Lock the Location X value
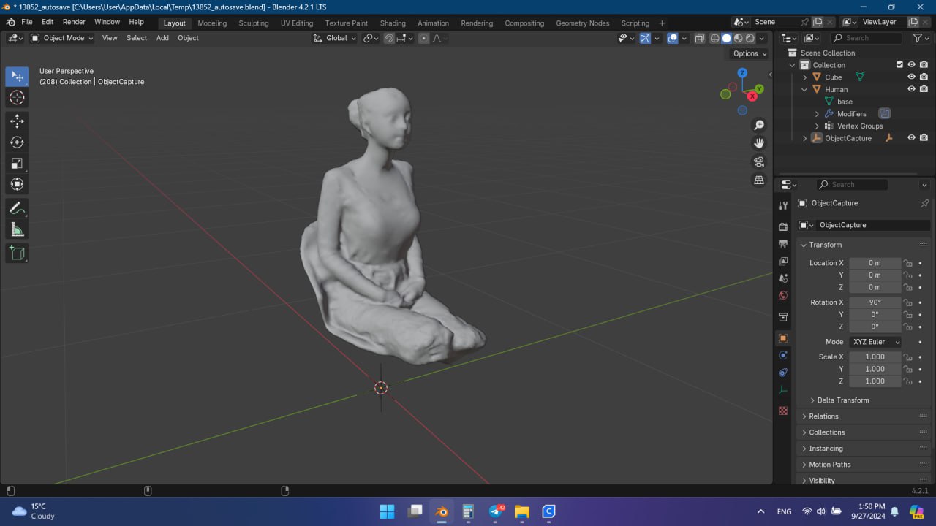This screenshot has height=526, width=936. 907,263
